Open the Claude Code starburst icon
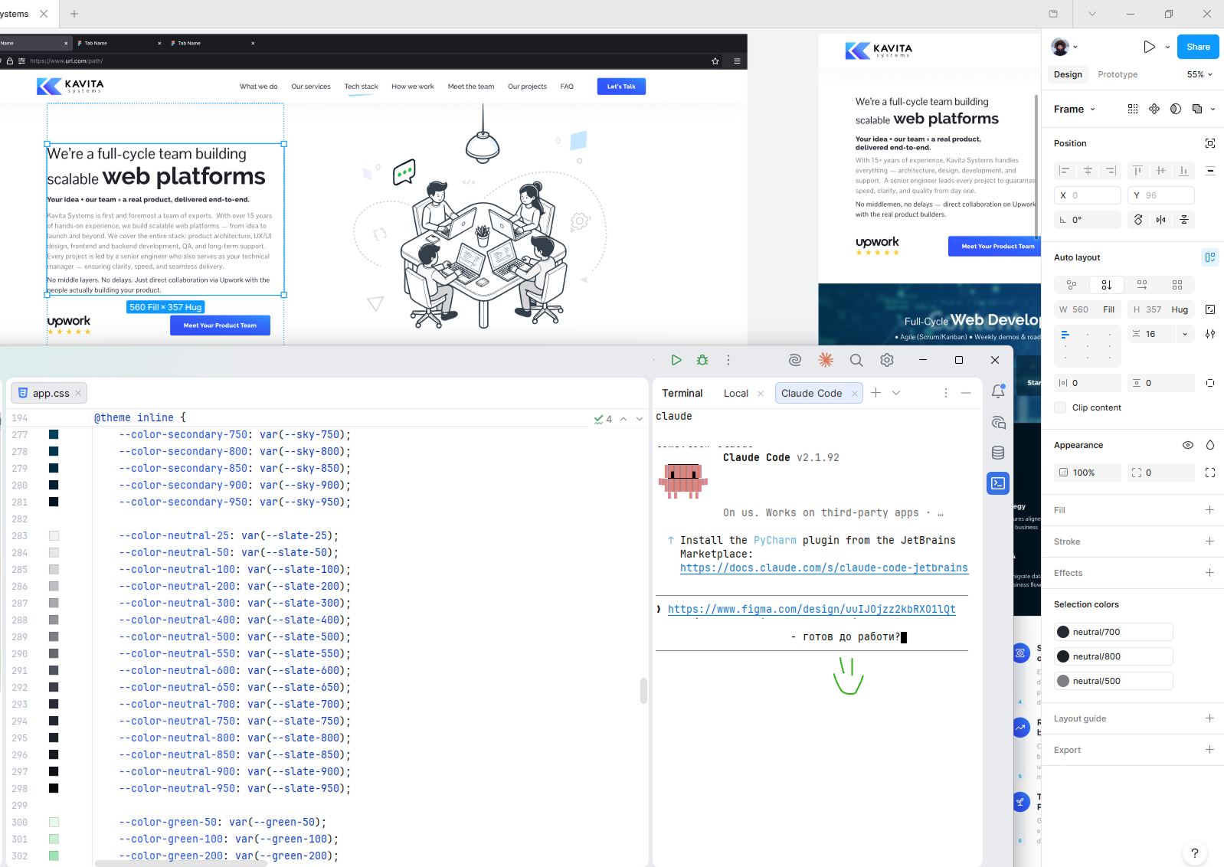 pos(826,360)
